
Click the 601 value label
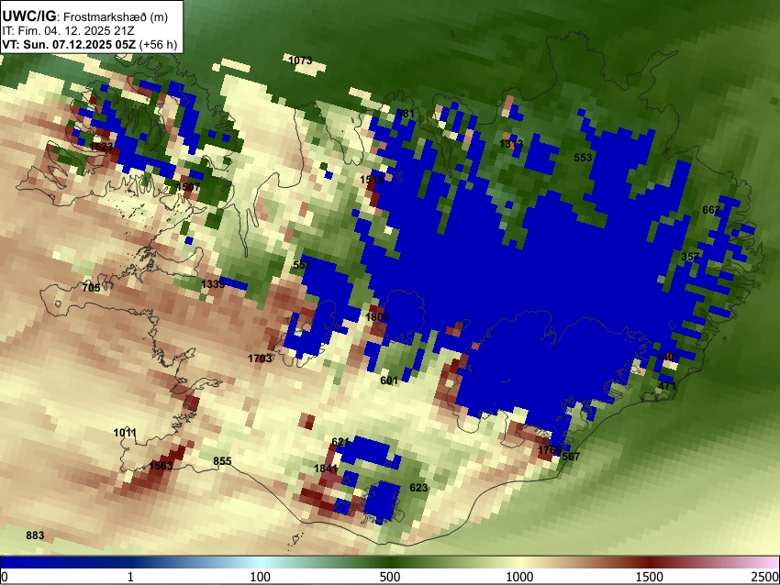coord(389,381)
